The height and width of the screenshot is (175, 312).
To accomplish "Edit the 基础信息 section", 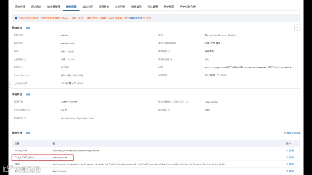I will pos(28,28).
